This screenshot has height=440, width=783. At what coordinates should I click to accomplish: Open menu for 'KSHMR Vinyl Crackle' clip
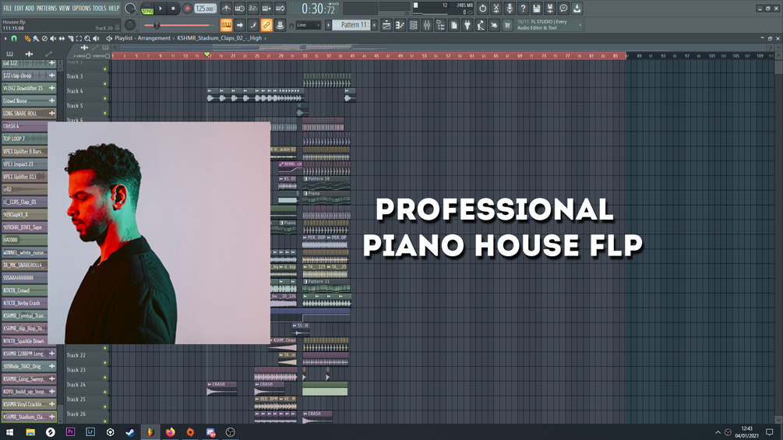click(x=52, y=404)
